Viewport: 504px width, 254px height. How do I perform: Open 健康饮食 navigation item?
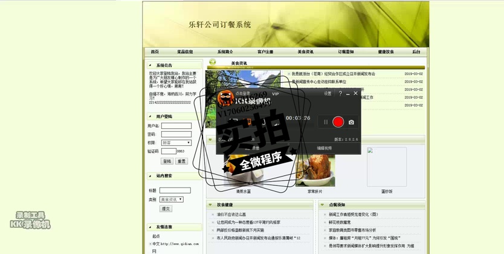pos(386,51)
